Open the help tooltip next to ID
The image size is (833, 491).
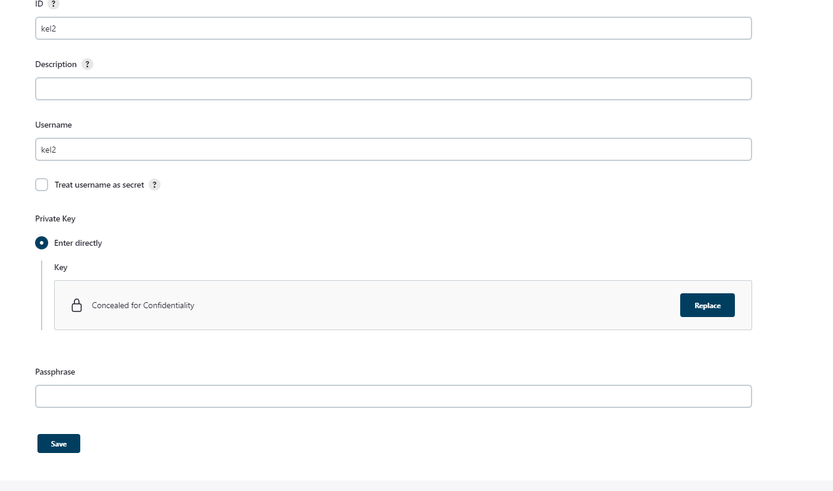pyautogui.click(x=52, y=4)
